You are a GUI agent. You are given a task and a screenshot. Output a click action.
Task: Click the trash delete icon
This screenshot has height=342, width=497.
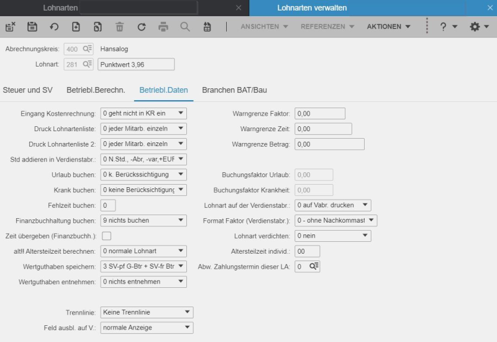pyautogui.click(x=119, y=27)
